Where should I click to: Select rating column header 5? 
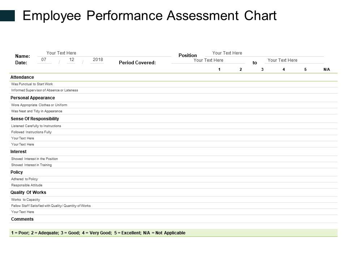pyautogui.click(x=305, y=69)
